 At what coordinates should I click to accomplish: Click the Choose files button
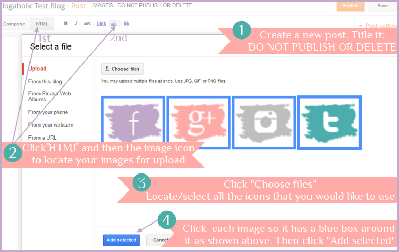[x=122, y=69]
